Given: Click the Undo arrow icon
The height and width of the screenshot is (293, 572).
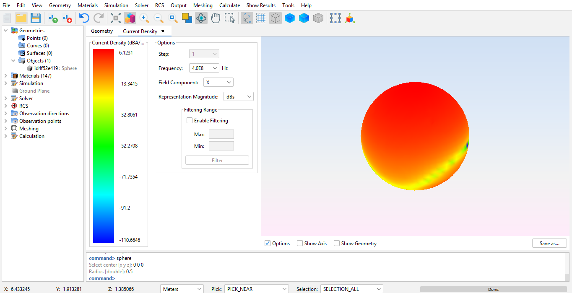Looking at the screenshot, I should (x=84, y=18).
